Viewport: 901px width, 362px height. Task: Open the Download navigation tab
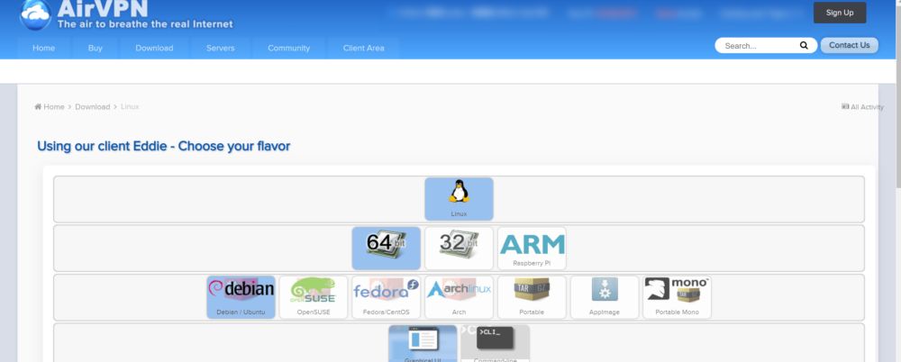[154, 49]
